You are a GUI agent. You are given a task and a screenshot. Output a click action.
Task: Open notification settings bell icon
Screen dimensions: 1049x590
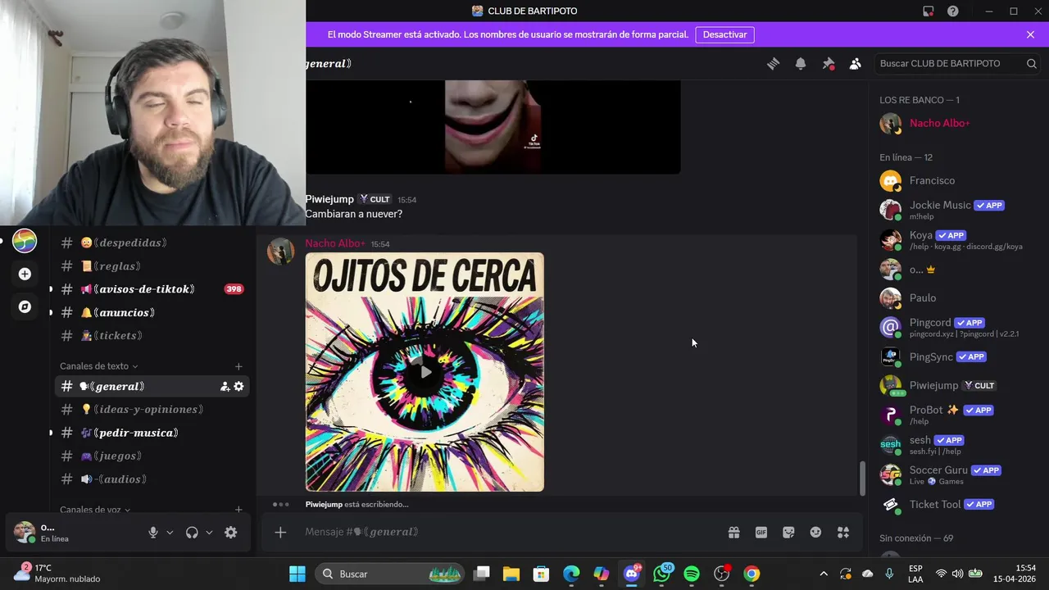[801, 64]
